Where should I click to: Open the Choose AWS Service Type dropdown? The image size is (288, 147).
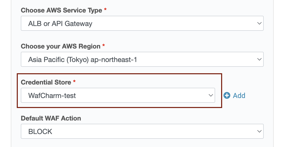(142, 23)
